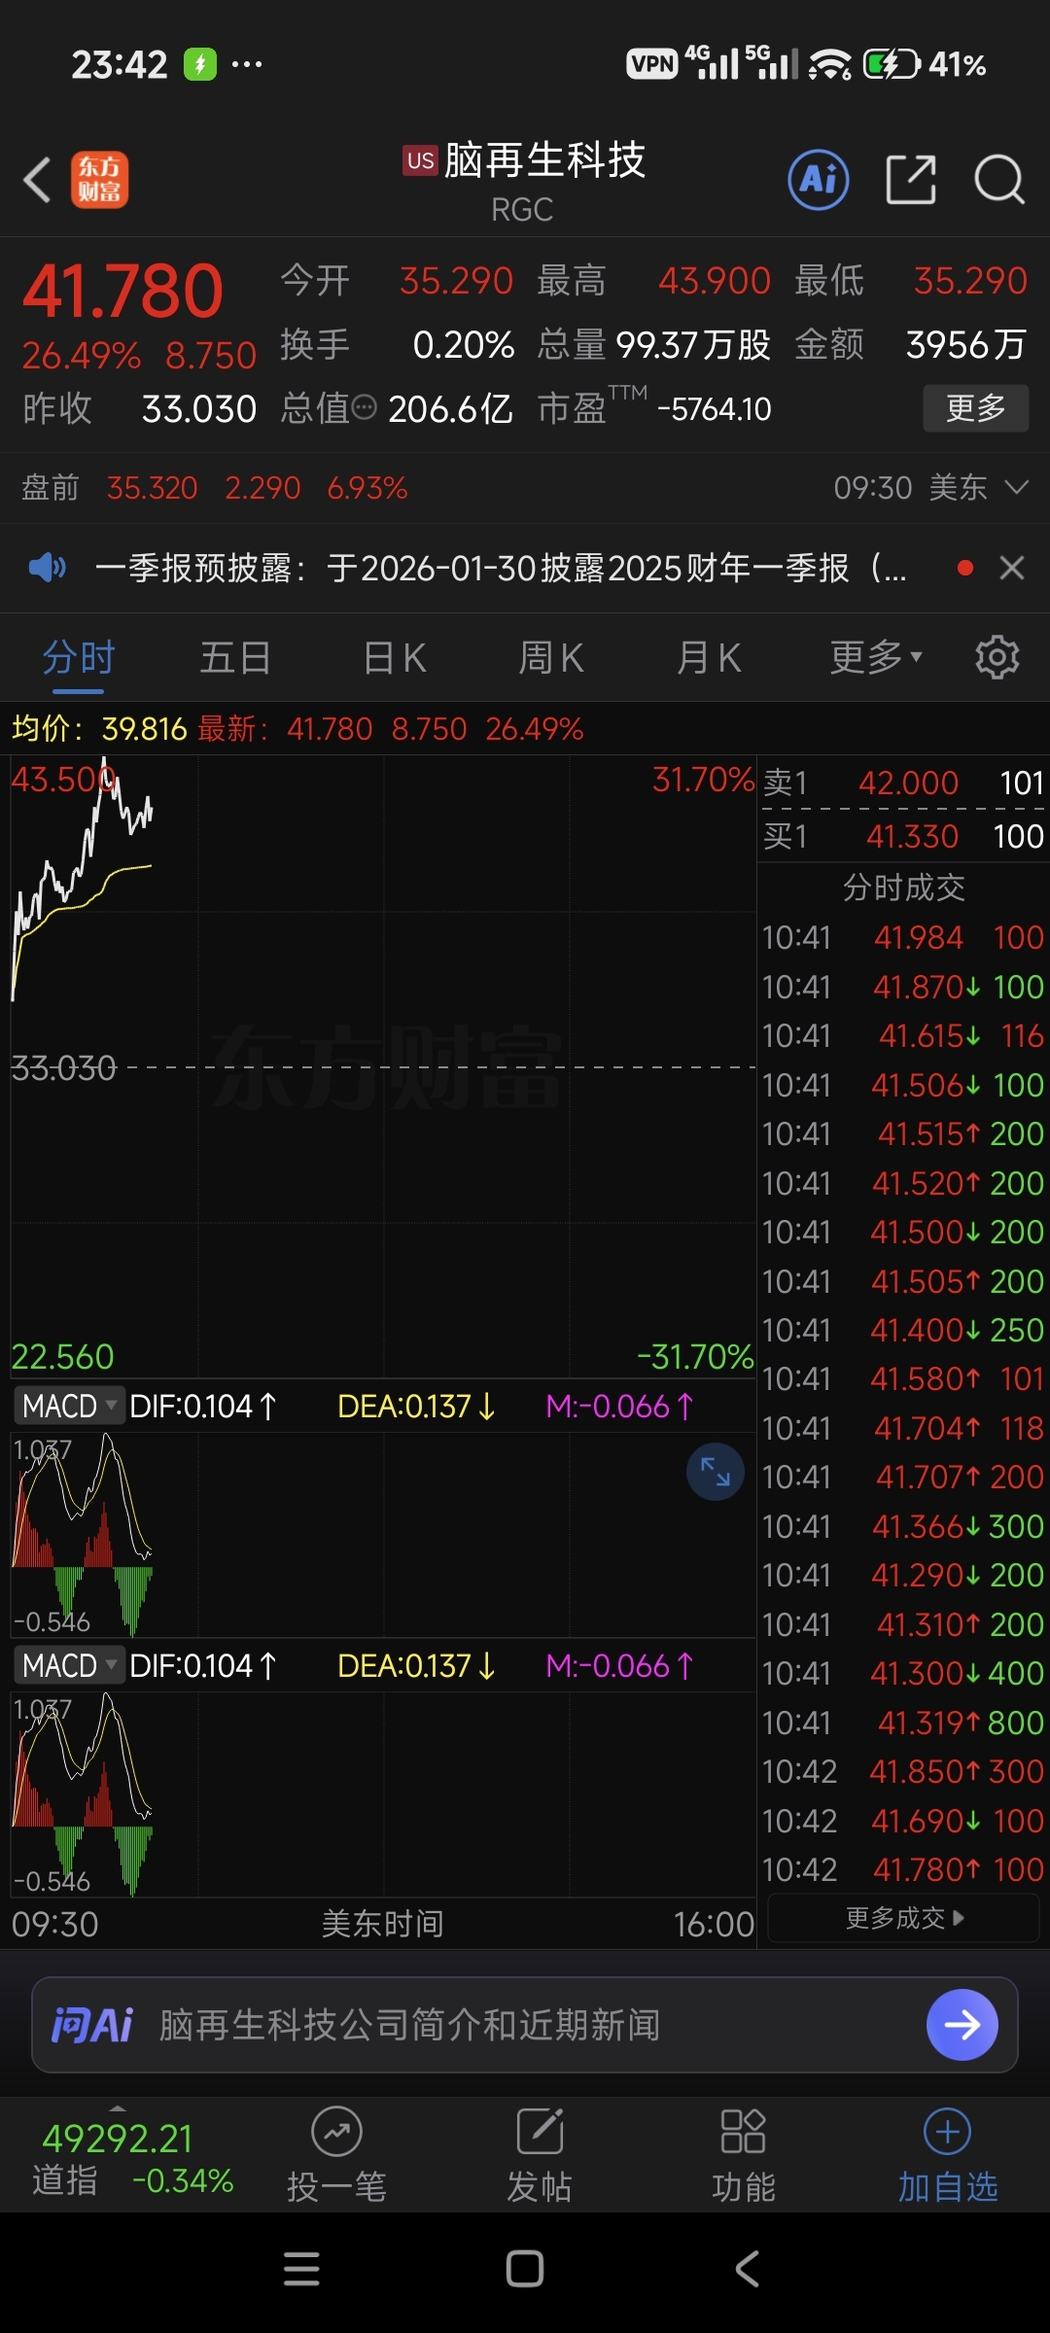This screenshot has width=1050, height=2333.
Task: Switch to 周K chart tab
Action: (551, 658)
